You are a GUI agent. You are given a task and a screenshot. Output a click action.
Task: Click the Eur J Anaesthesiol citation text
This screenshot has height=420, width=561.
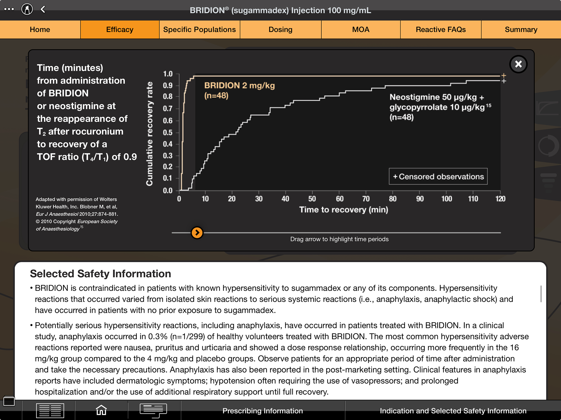pos(77,214)
